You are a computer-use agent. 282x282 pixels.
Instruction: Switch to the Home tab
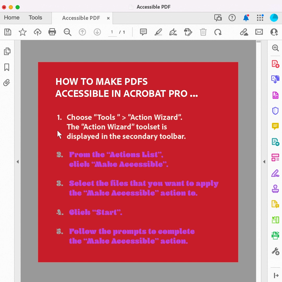pos(12,17)
